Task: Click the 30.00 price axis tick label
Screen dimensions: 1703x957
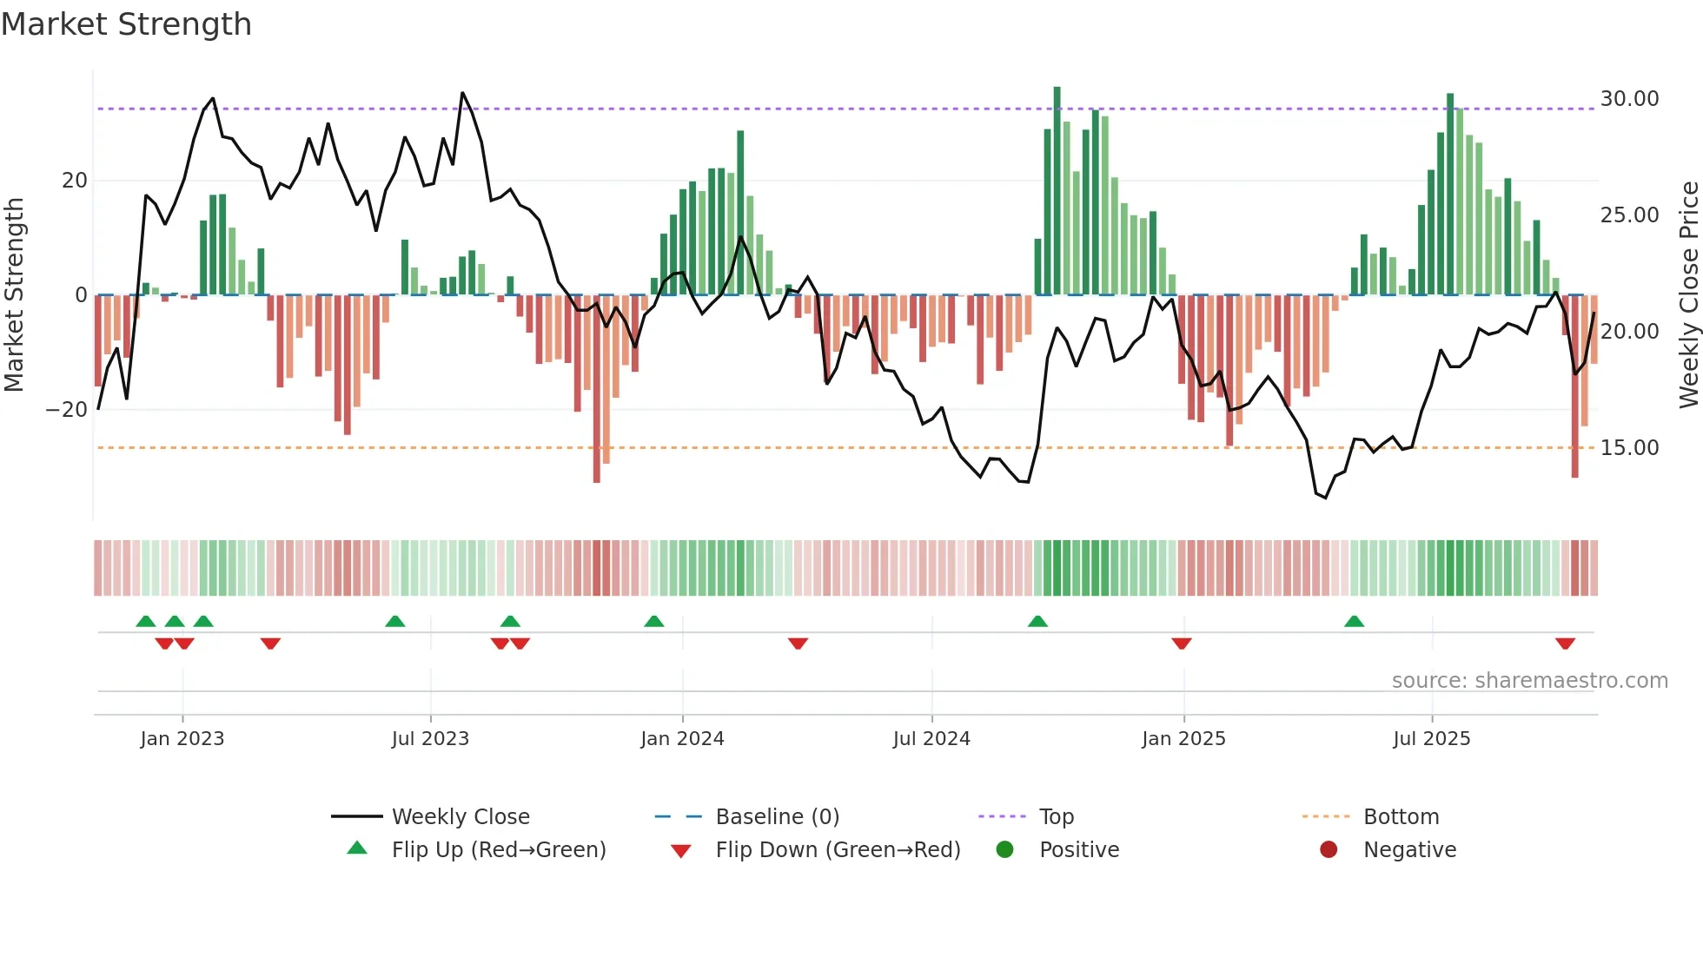Action: [x=1629, y=99]
